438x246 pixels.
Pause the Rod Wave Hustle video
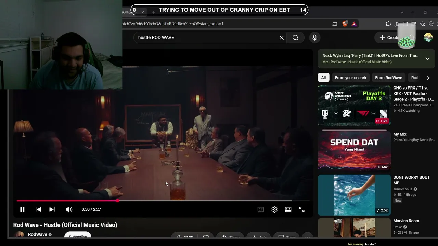pos(22,209)
